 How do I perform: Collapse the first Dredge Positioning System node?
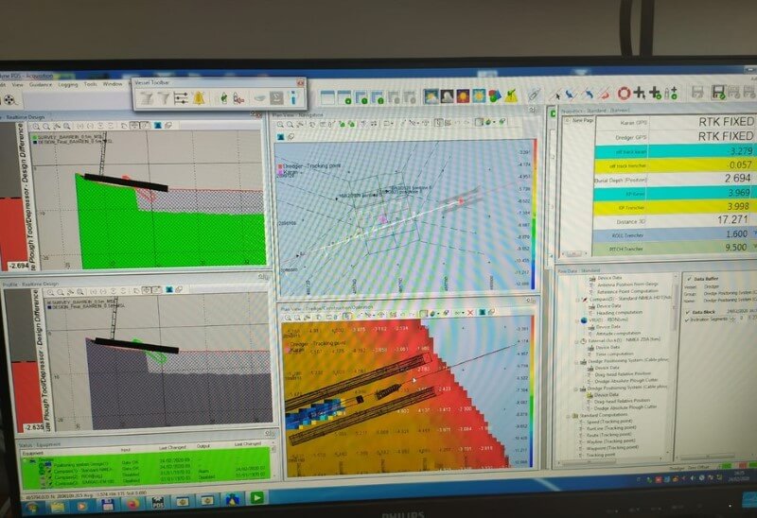575,361
